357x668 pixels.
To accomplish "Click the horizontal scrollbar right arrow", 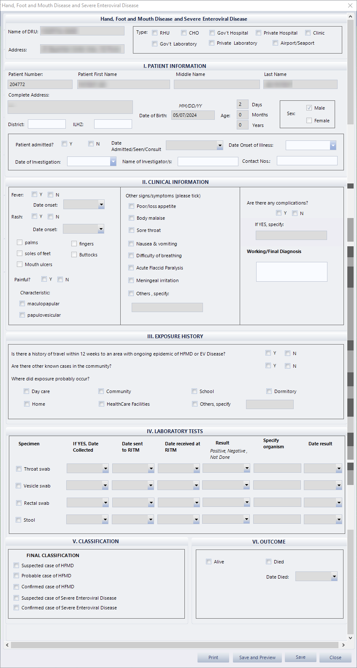I will pyautogui.click(x=343, y=645).
